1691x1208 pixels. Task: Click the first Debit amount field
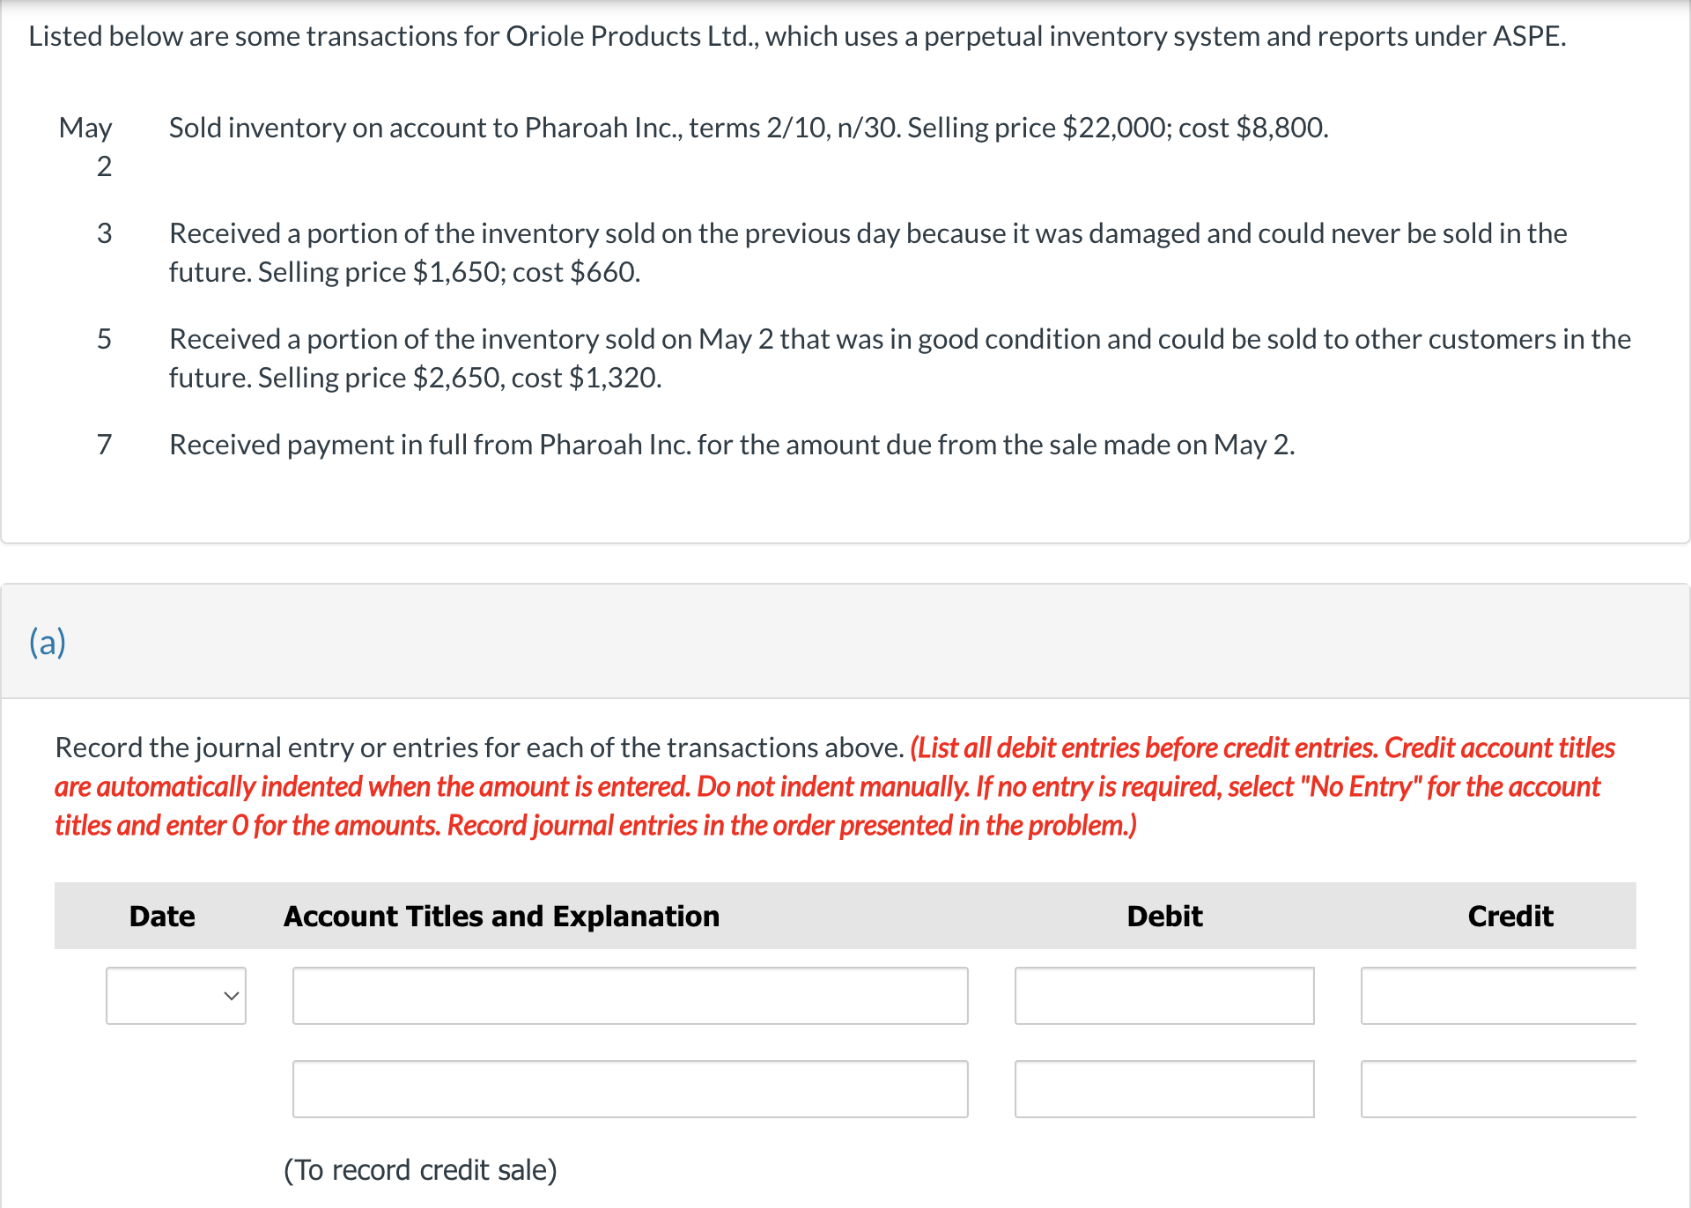point(1164,995)
